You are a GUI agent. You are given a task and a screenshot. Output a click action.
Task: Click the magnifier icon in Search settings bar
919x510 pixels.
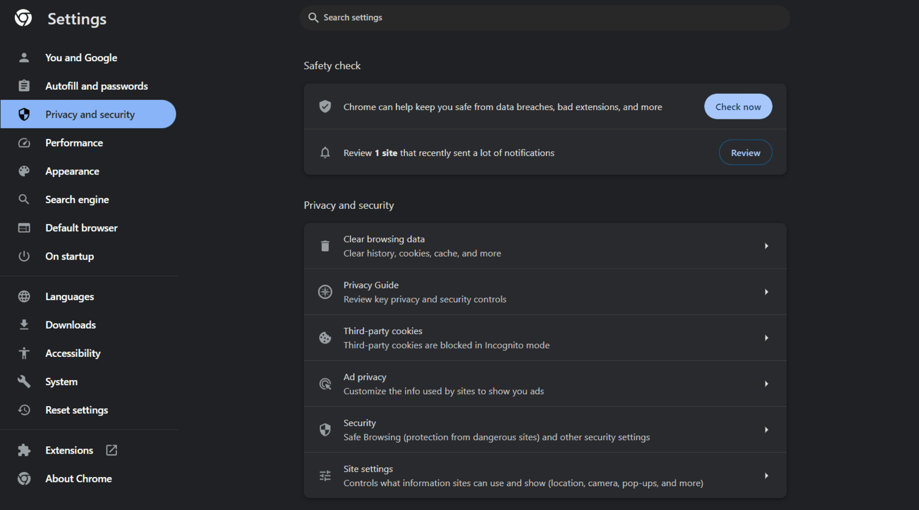point(313,17)
